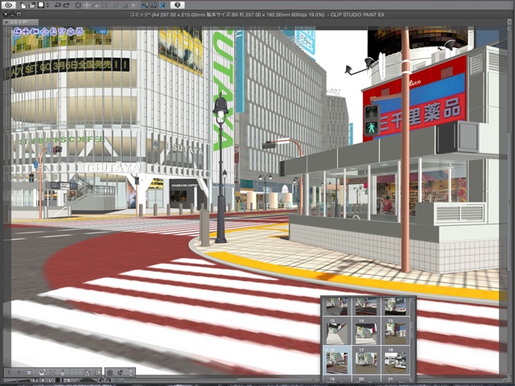Viewport: 515px width, 386px height.
Task: Click the angle preset list scrollbar thumb
Action: pyautogui.click(x=412, y=328)
